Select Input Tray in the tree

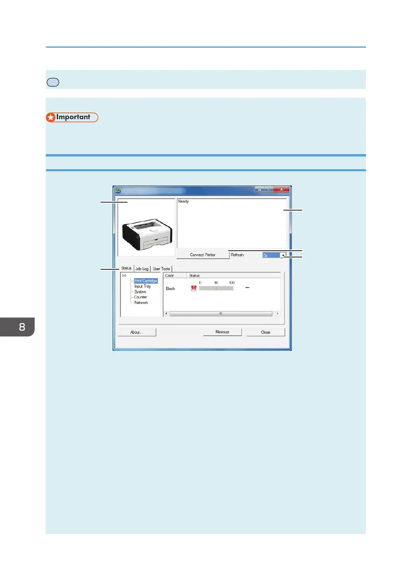143,286
